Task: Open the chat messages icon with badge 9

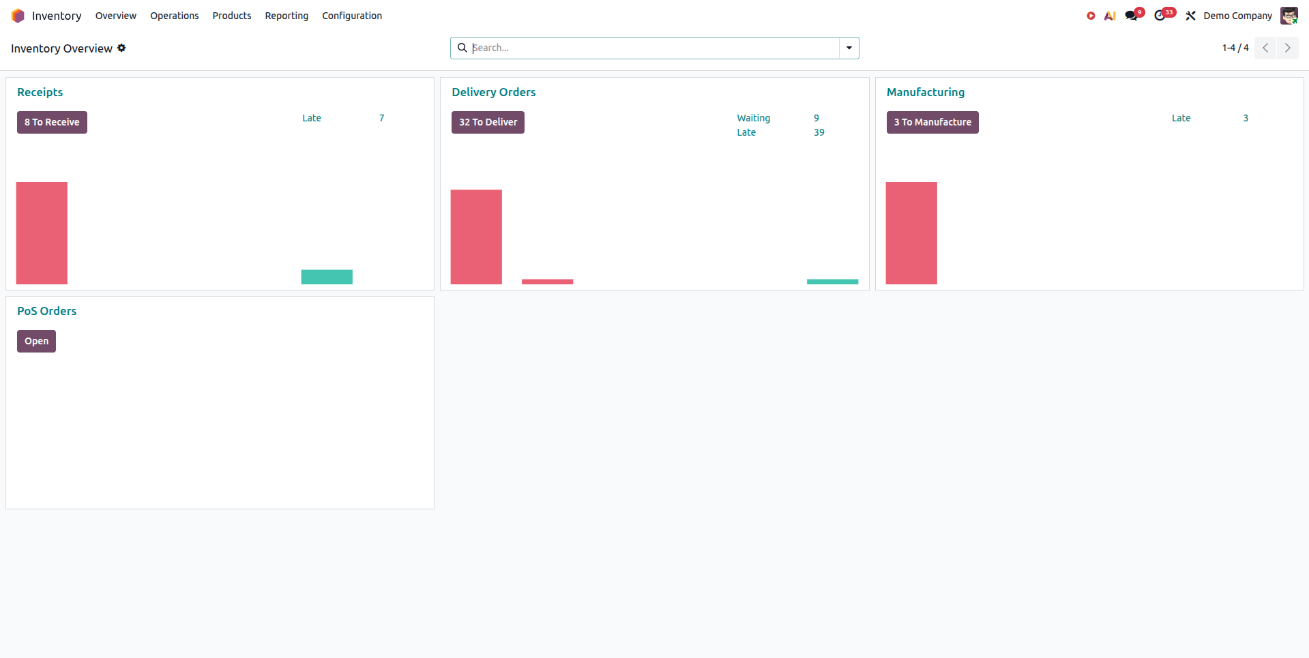Action: click(x=1132, y=16)
